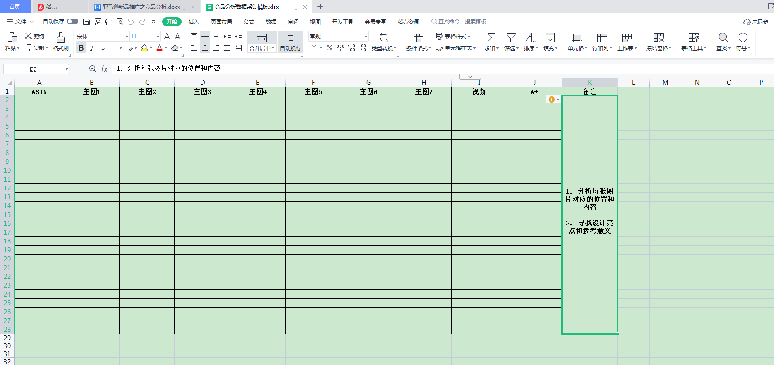Expand the Name Box dropdown showing K2
Screen dimensions: 774x365
(x=66, y=69)
